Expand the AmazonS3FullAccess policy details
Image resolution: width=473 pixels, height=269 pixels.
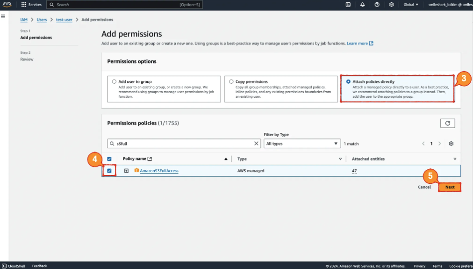(126, 171)
